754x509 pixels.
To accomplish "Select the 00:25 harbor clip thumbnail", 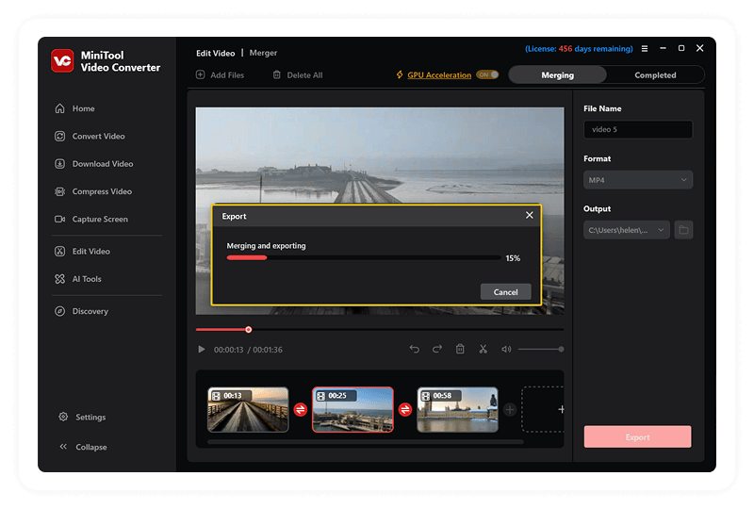I will click(352, 410).
